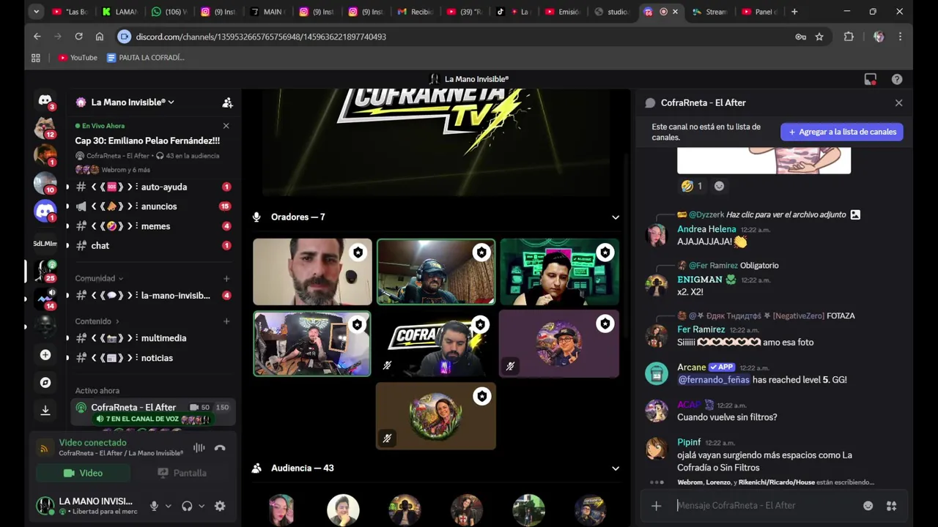This screenshot has height=527, width=938.
Task: Open Chrome extensions puzzle icon
Action: tap(849, 37)
